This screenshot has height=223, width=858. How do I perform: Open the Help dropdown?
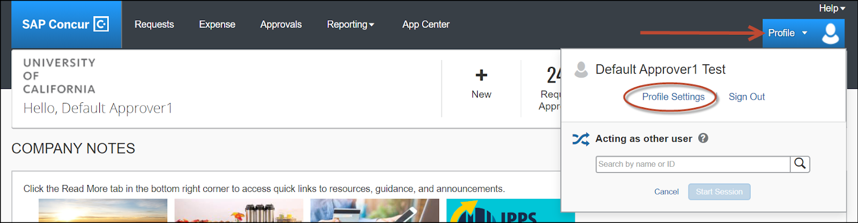point(832,8)
